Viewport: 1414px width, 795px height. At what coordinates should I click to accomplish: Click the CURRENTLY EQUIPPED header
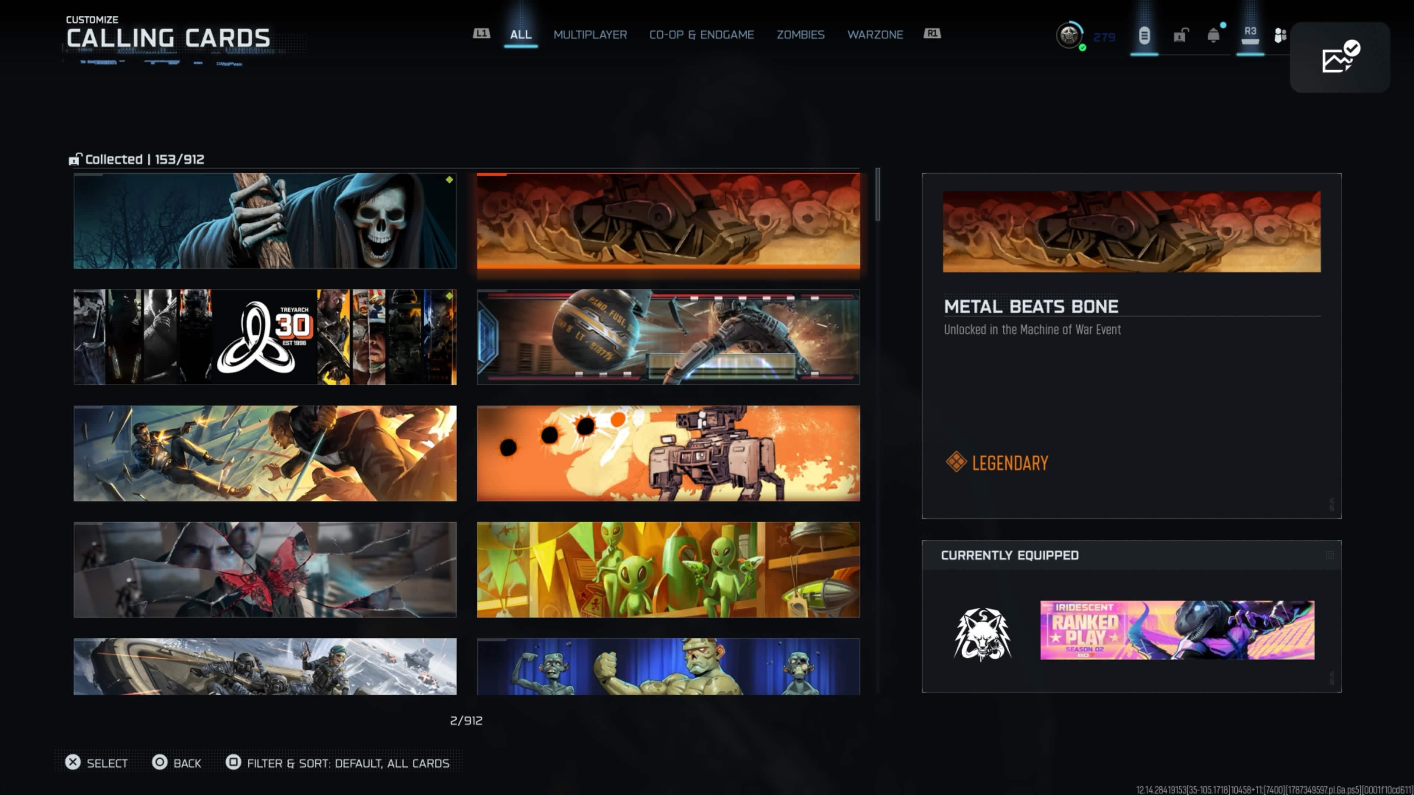(x=1009, y=555)
